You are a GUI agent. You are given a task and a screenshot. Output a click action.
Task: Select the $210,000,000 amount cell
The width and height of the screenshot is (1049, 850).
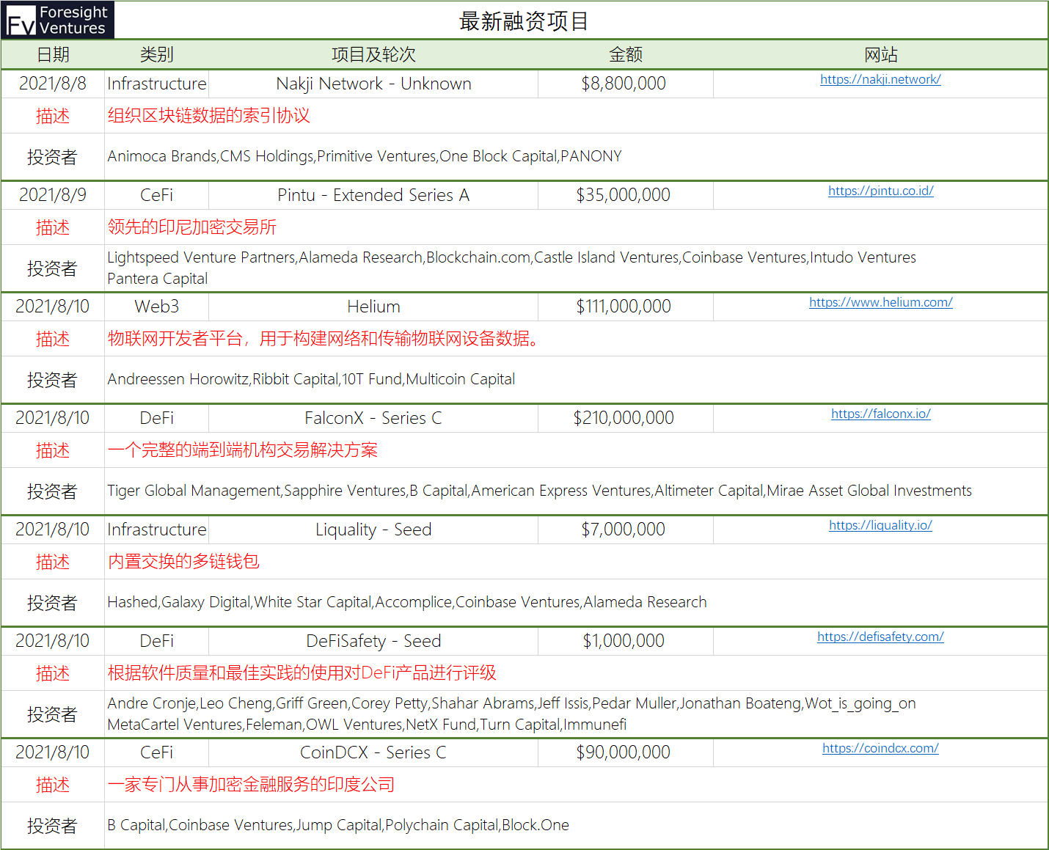tap(625, 418)
